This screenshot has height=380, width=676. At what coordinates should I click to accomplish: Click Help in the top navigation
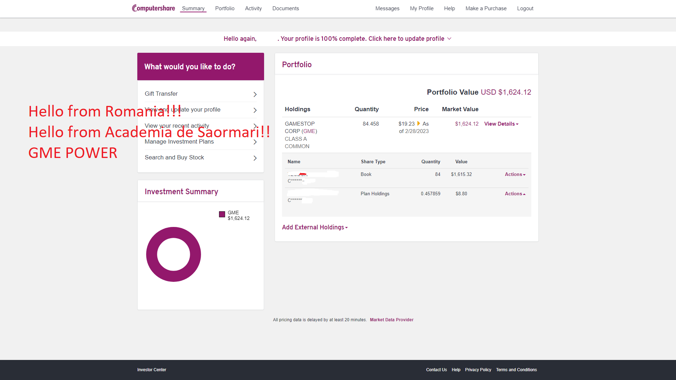coord(450,8)
